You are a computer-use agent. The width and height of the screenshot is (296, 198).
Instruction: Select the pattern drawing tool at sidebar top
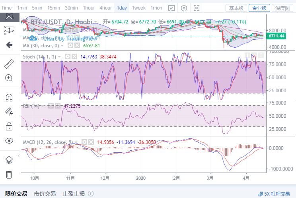tap(9, 16)
